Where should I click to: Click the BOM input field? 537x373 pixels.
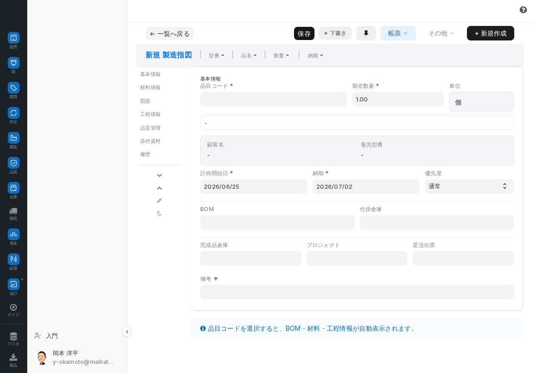coord(277,222)
